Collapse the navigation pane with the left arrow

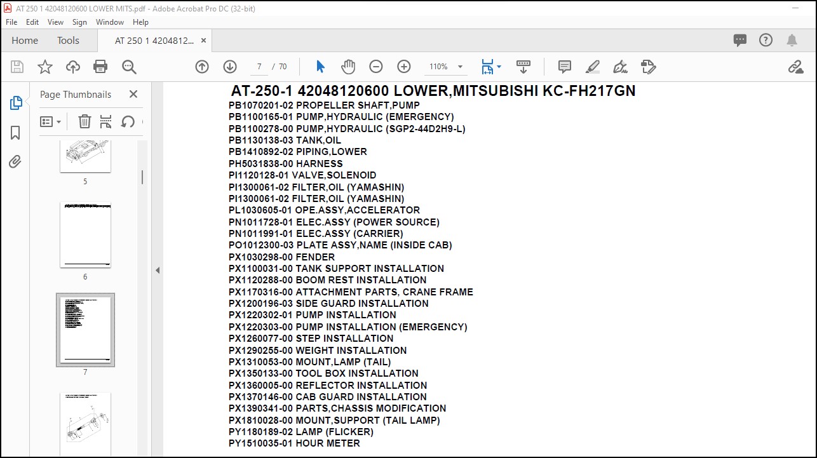(x=157, y=270)
